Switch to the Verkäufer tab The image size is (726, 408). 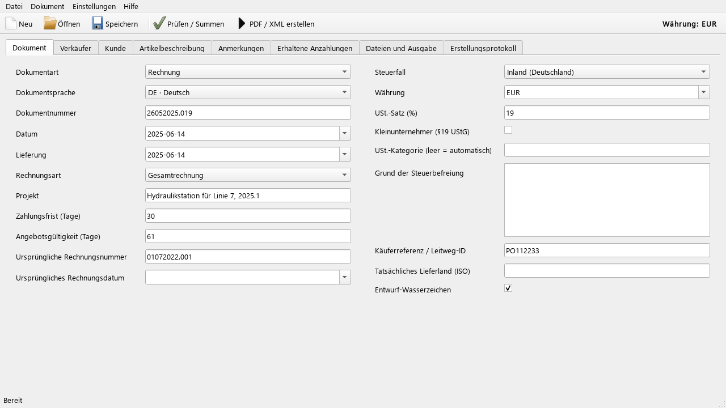75,48
